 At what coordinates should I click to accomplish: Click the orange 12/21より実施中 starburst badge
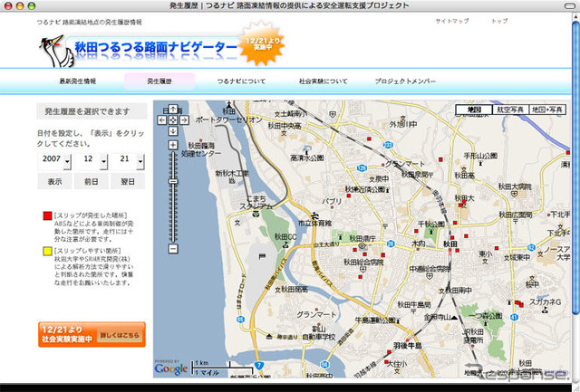point(262,43)
